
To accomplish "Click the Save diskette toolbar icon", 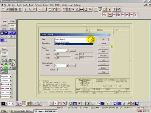I will coord(12,9).
